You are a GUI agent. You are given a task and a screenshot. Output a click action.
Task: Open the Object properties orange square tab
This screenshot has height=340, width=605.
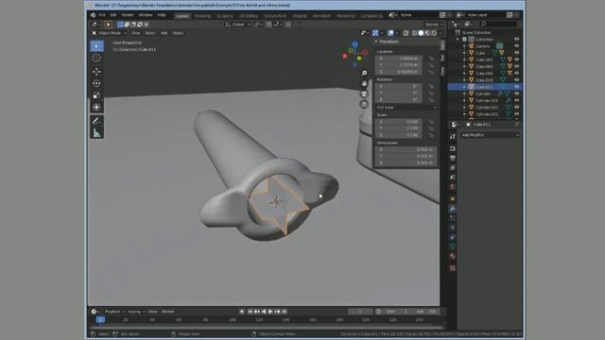pyautogui.click(x=452, y=199)
